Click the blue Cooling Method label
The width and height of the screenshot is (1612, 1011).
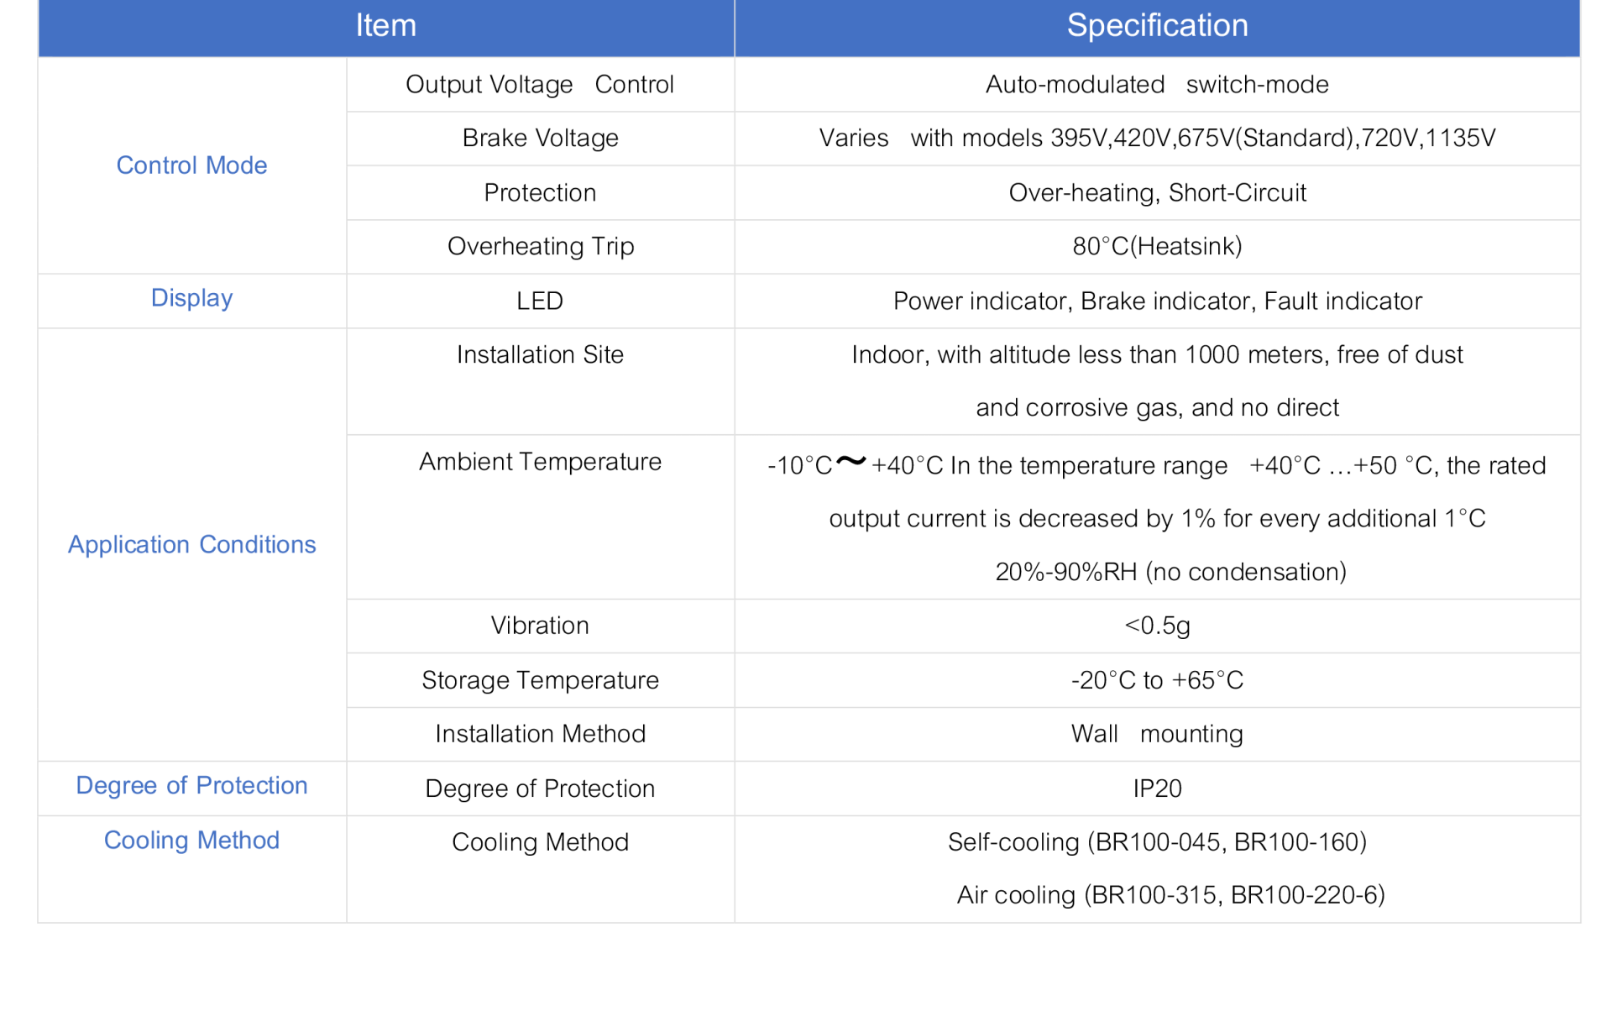coord(191,840)
